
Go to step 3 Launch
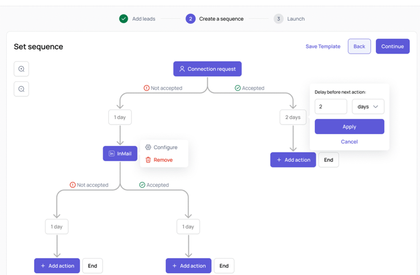coord(290,19)
